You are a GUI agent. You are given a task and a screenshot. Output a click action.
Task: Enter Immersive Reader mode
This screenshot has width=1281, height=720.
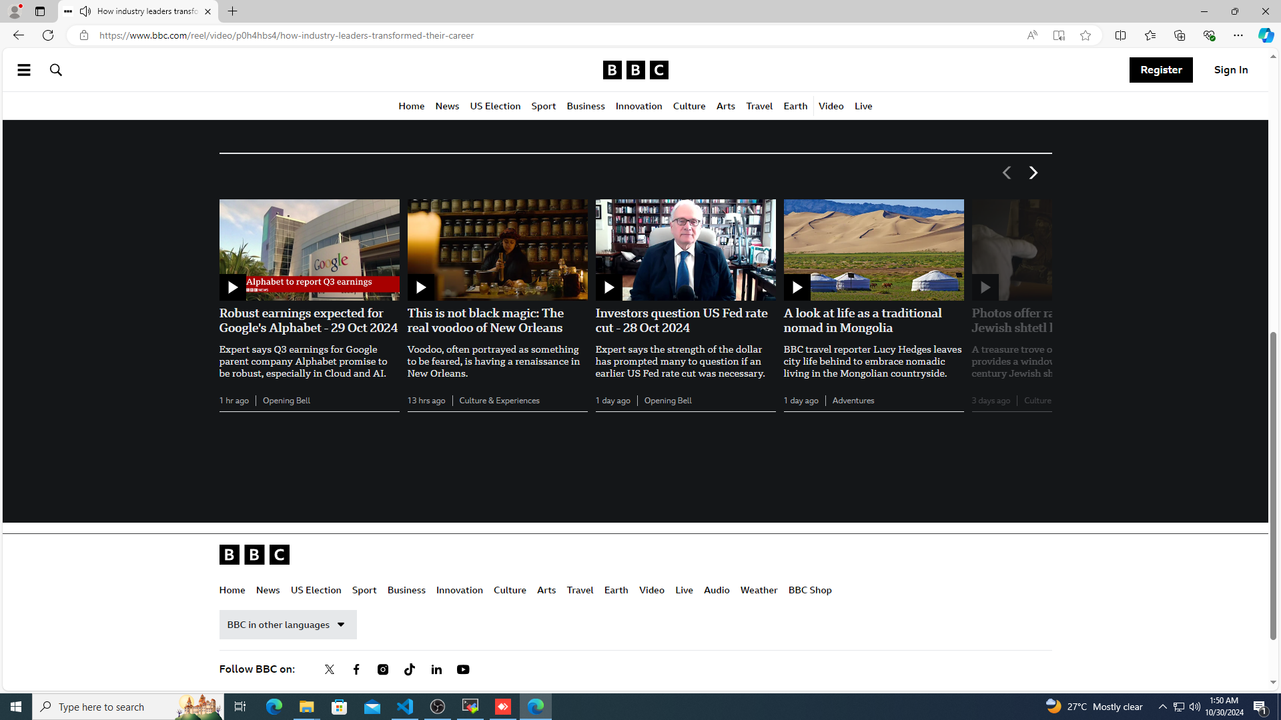point(1059,35)
